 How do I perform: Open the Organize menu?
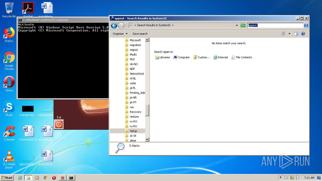[x=120, y=34]
